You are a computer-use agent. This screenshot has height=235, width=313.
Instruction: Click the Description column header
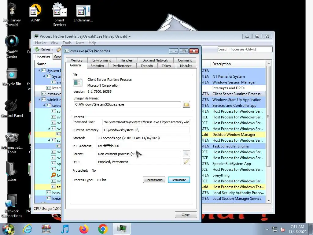238,64
